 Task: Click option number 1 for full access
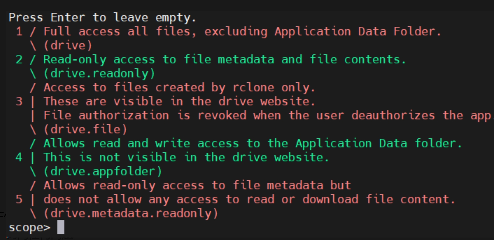(19, 31)
